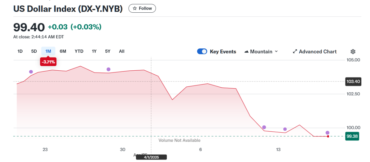Select the 1D time range tab

click(x=20, y=51)
